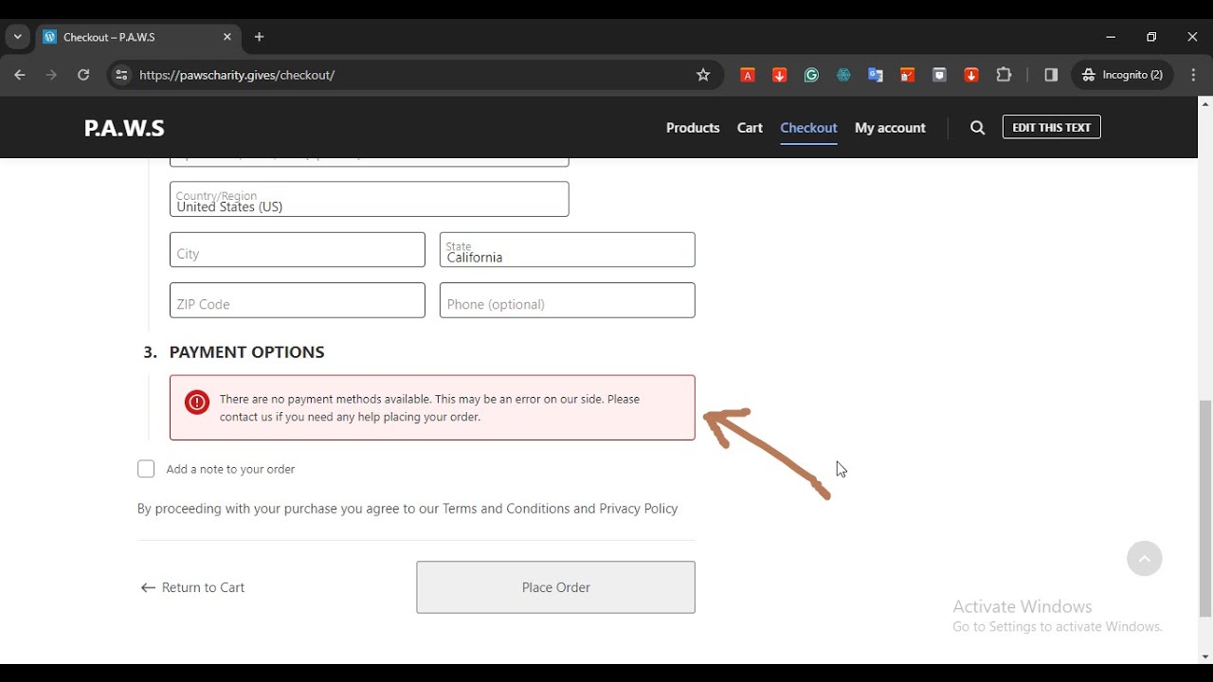Click the page vertical scrollbar thumb
Image resolution: width=1213 pixels, height=682 pixels.
1205,508
